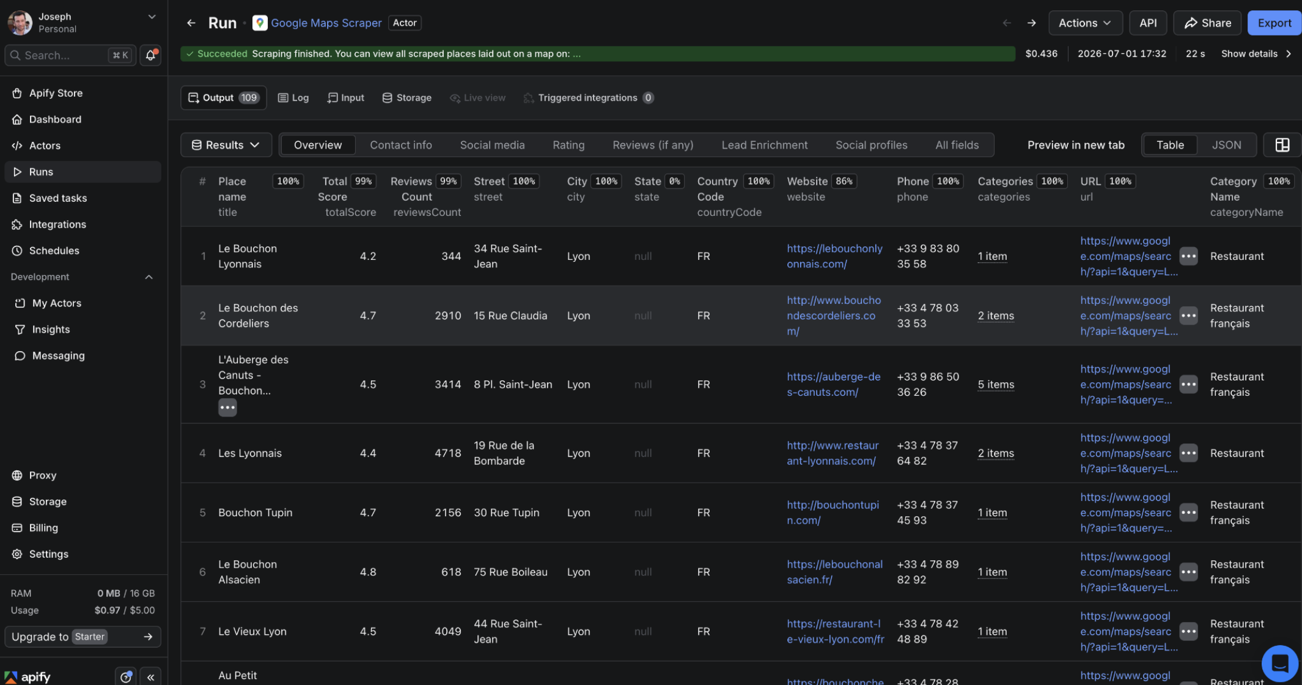Expand URL ellipsis for Les Lyonnais row

pyautogui.click(x=1188, y=453)
